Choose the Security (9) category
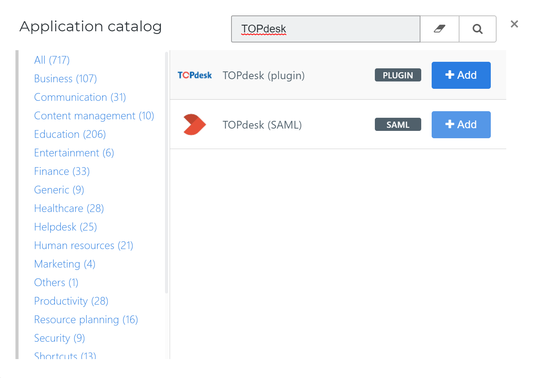536x378 pixels. tap(60, 338)
